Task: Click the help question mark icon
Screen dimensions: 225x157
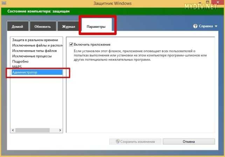Action: point(195,26)
